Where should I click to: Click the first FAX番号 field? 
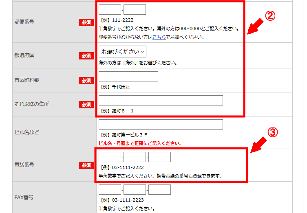(x=110, y=189)
